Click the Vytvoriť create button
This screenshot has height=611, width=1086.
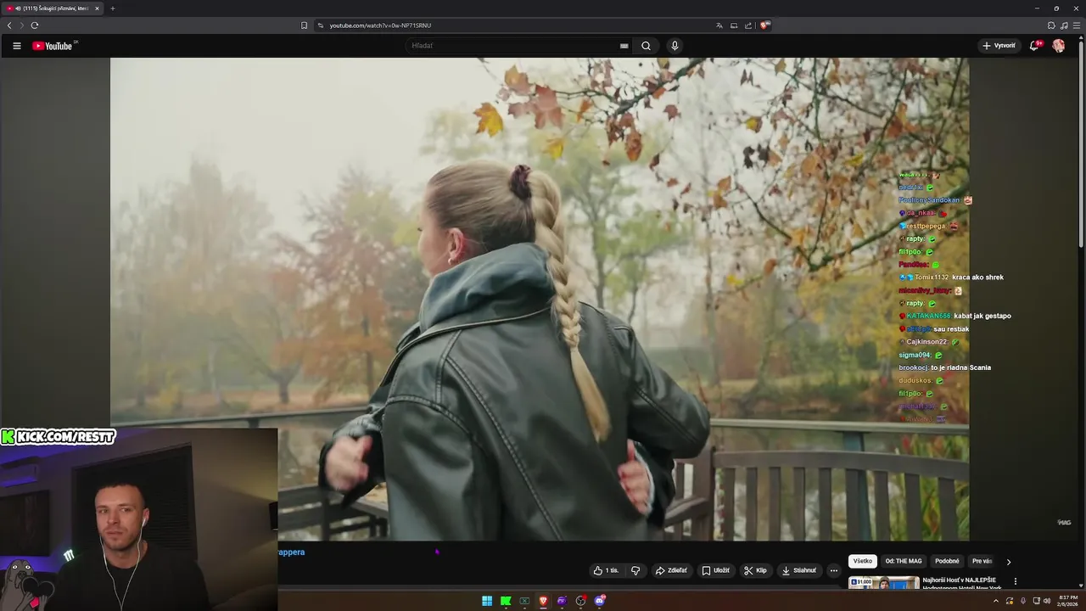pyautogui.click(x=999, y=46)
